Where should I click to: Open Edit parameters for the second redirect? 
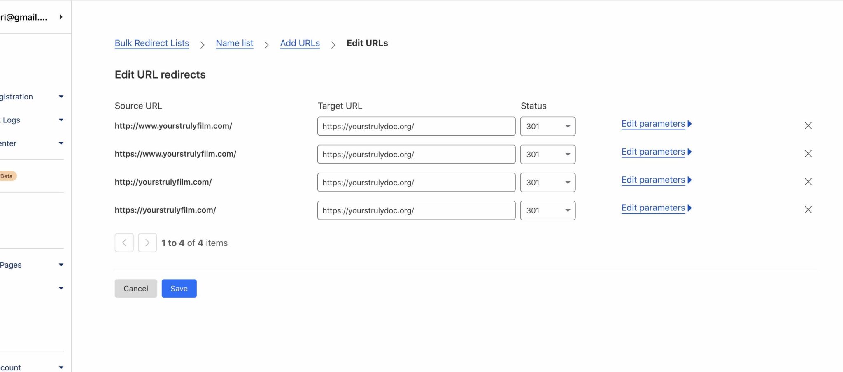click(x=652, y=152)
